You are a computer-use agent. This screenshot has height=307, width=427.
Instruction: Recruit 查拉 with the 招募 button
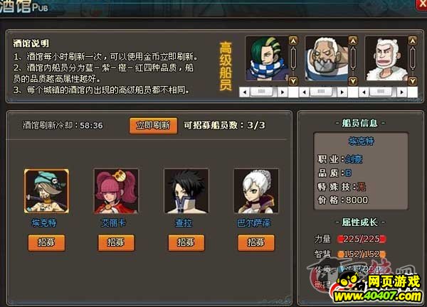[x=186, y=242]
